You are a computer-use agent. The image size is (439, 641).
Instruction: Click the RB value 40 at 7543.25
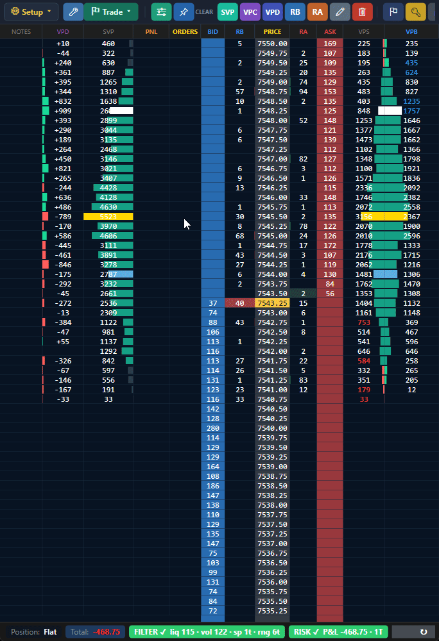tap(240, 303)
